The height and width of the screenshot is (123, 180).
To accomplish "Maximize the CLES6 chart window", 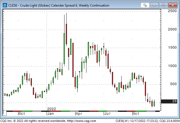I will click(163, 5).
